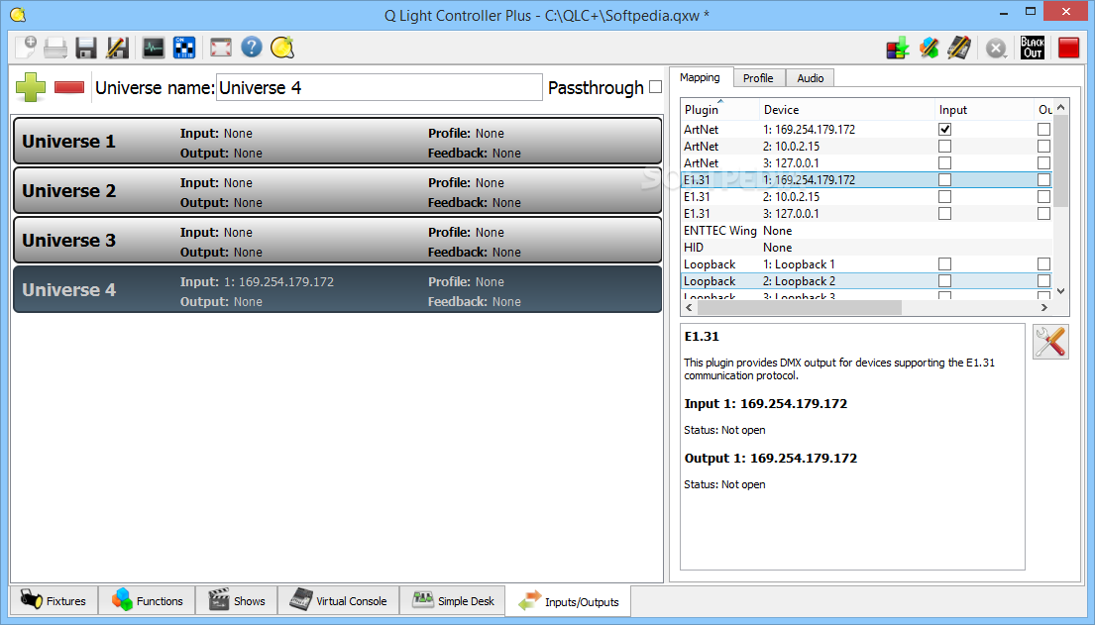Open the Help index icon
The image size is (1095, 625).
tap(252, 48)
